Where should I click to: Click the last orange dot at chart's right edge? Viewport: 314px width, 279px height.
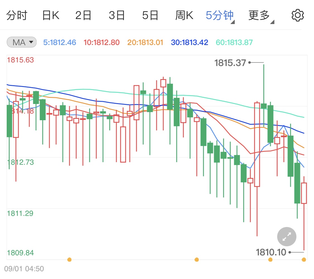click(x=304, y=259)
